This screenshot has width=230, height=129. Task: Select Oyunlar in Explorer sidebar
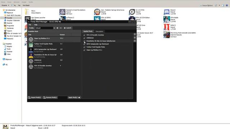[x=9, y=18]
